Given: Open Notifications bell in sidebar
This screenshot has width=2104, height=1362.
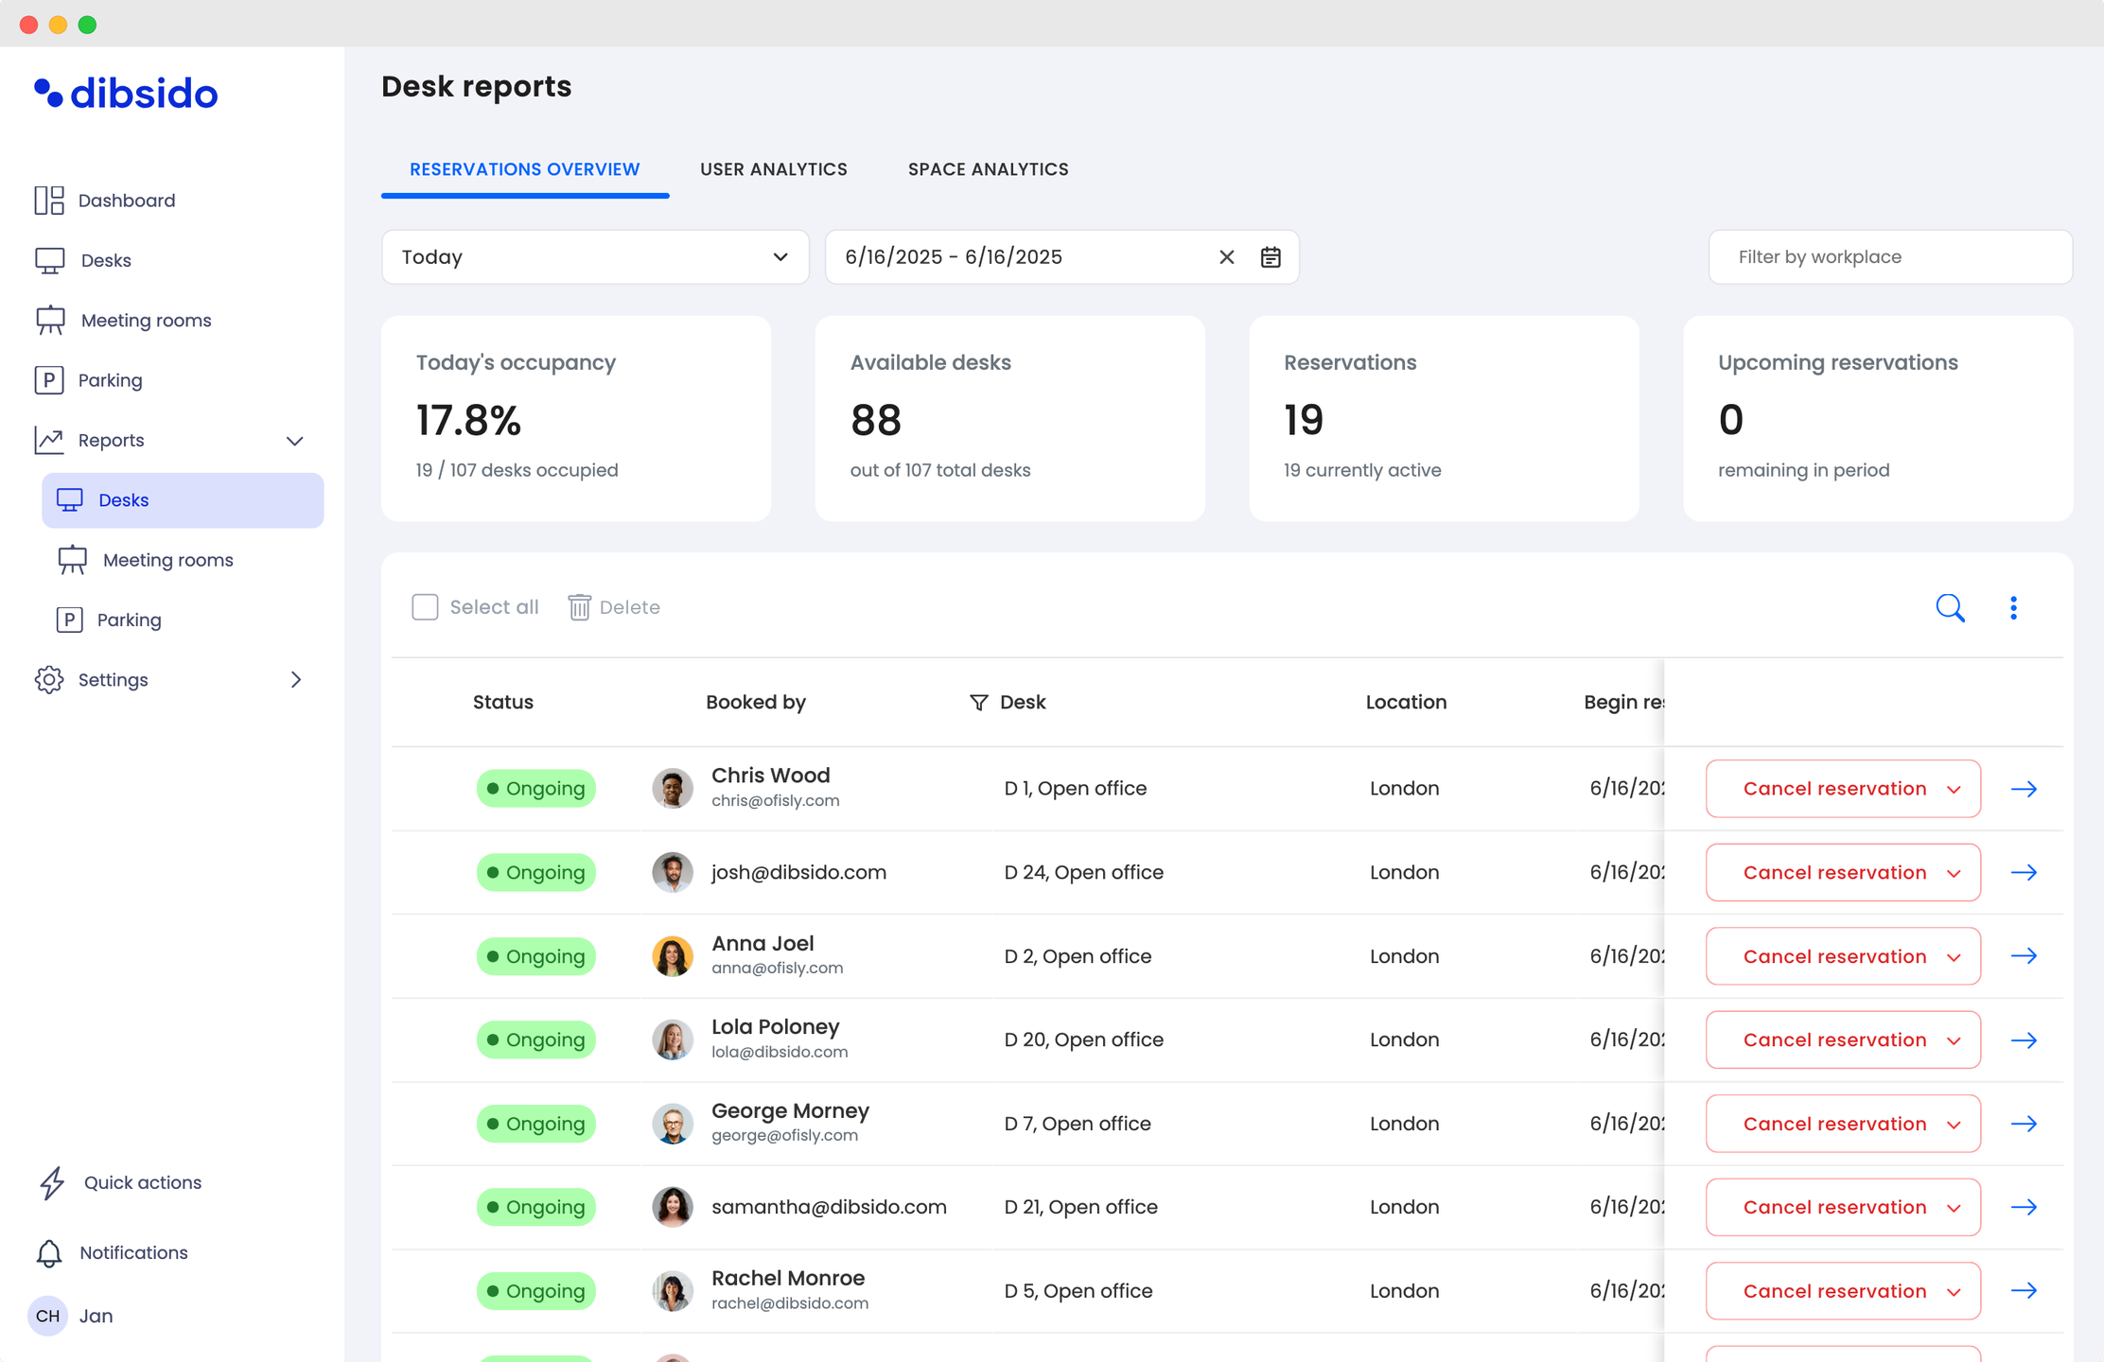Looking at the screenshot, I should click(x=49, y=1252).
